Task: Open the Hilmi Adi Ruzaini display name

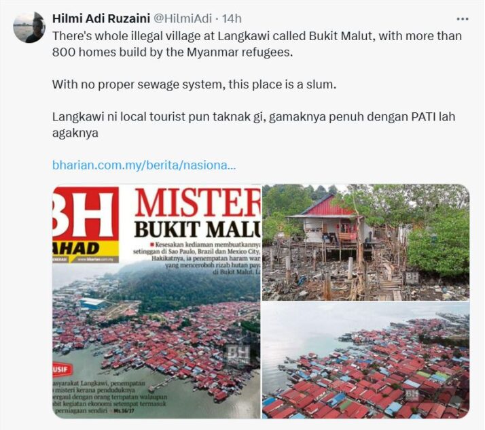Action: pos(101,18)
